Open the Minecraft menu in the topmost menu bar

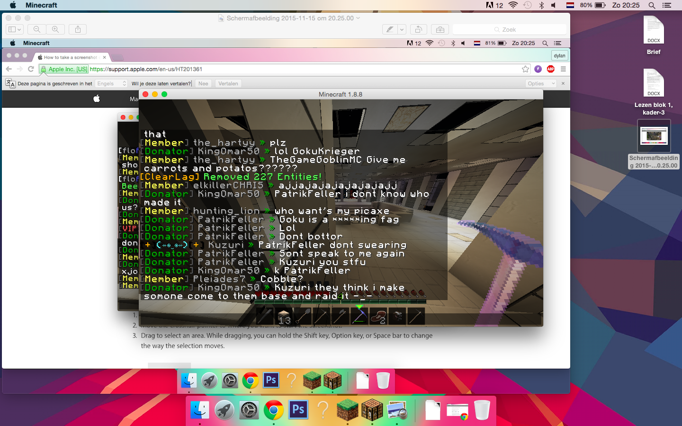click(x=41, y=5)
